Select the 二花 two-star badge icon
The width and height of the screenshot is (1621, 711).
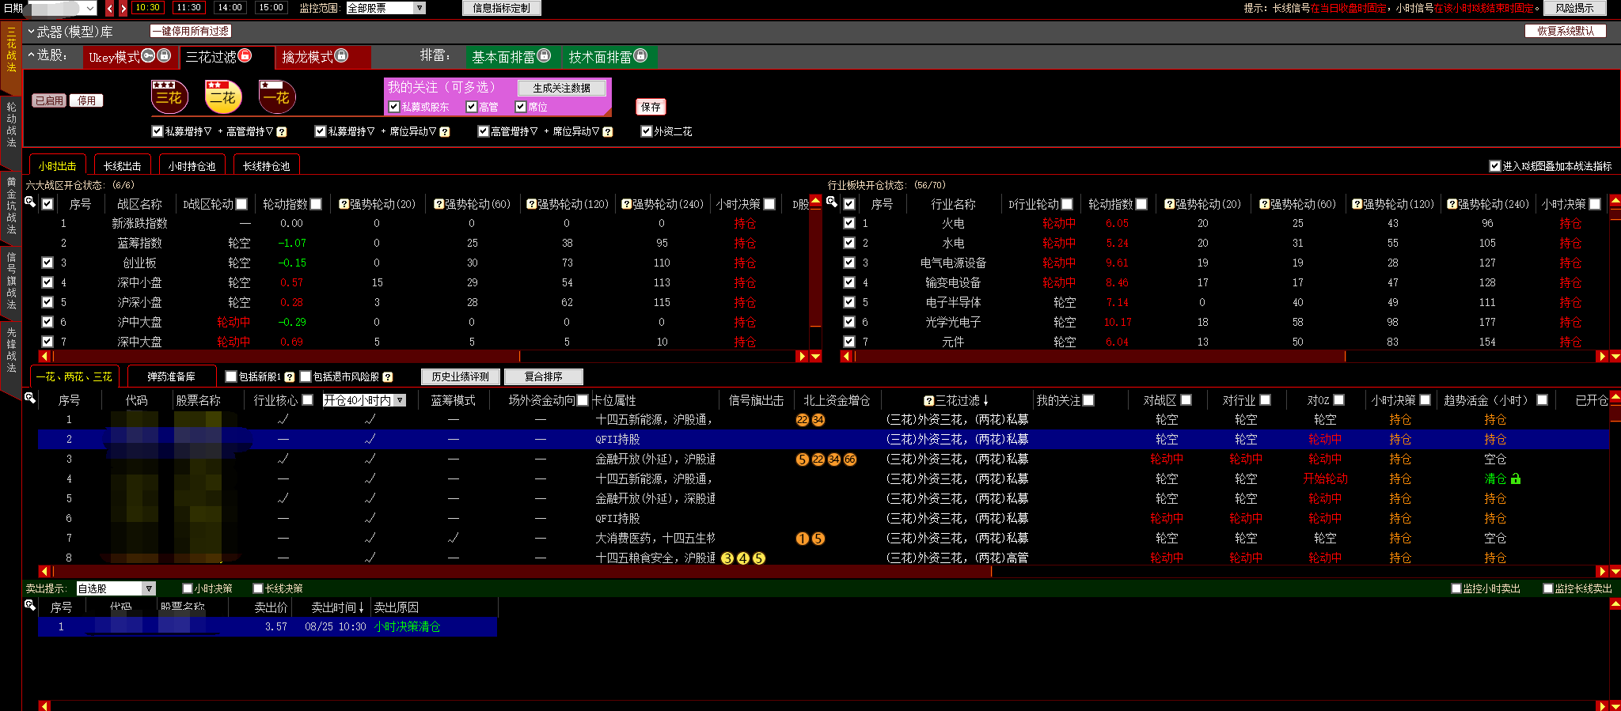click(222, 97)
